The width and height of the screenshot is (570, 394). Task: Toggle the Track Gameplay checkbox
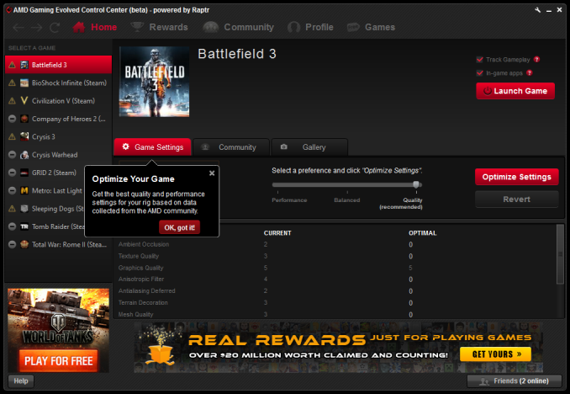click(x=480, y=60)
